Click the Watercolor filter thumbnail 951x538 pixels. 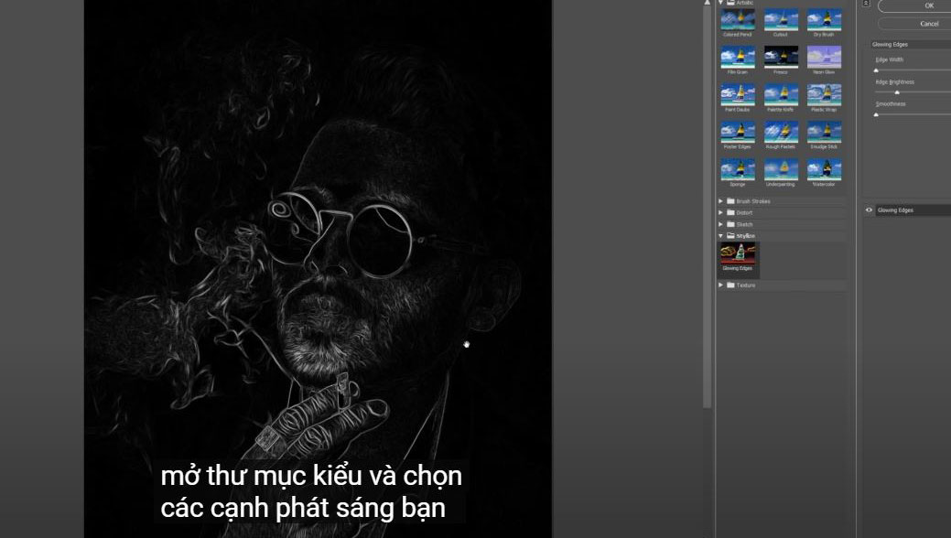(824, 170)
